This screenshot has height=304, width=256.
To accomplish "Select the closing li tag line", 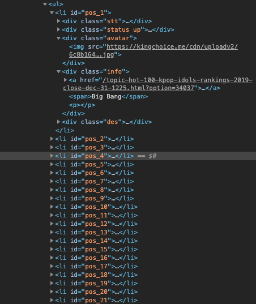I will pyautogui.click(x=65, y=130).
